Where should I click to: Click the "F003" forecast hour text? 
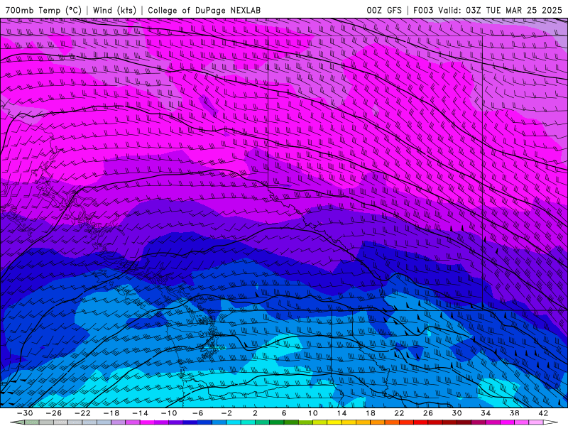tap(423, 10)
